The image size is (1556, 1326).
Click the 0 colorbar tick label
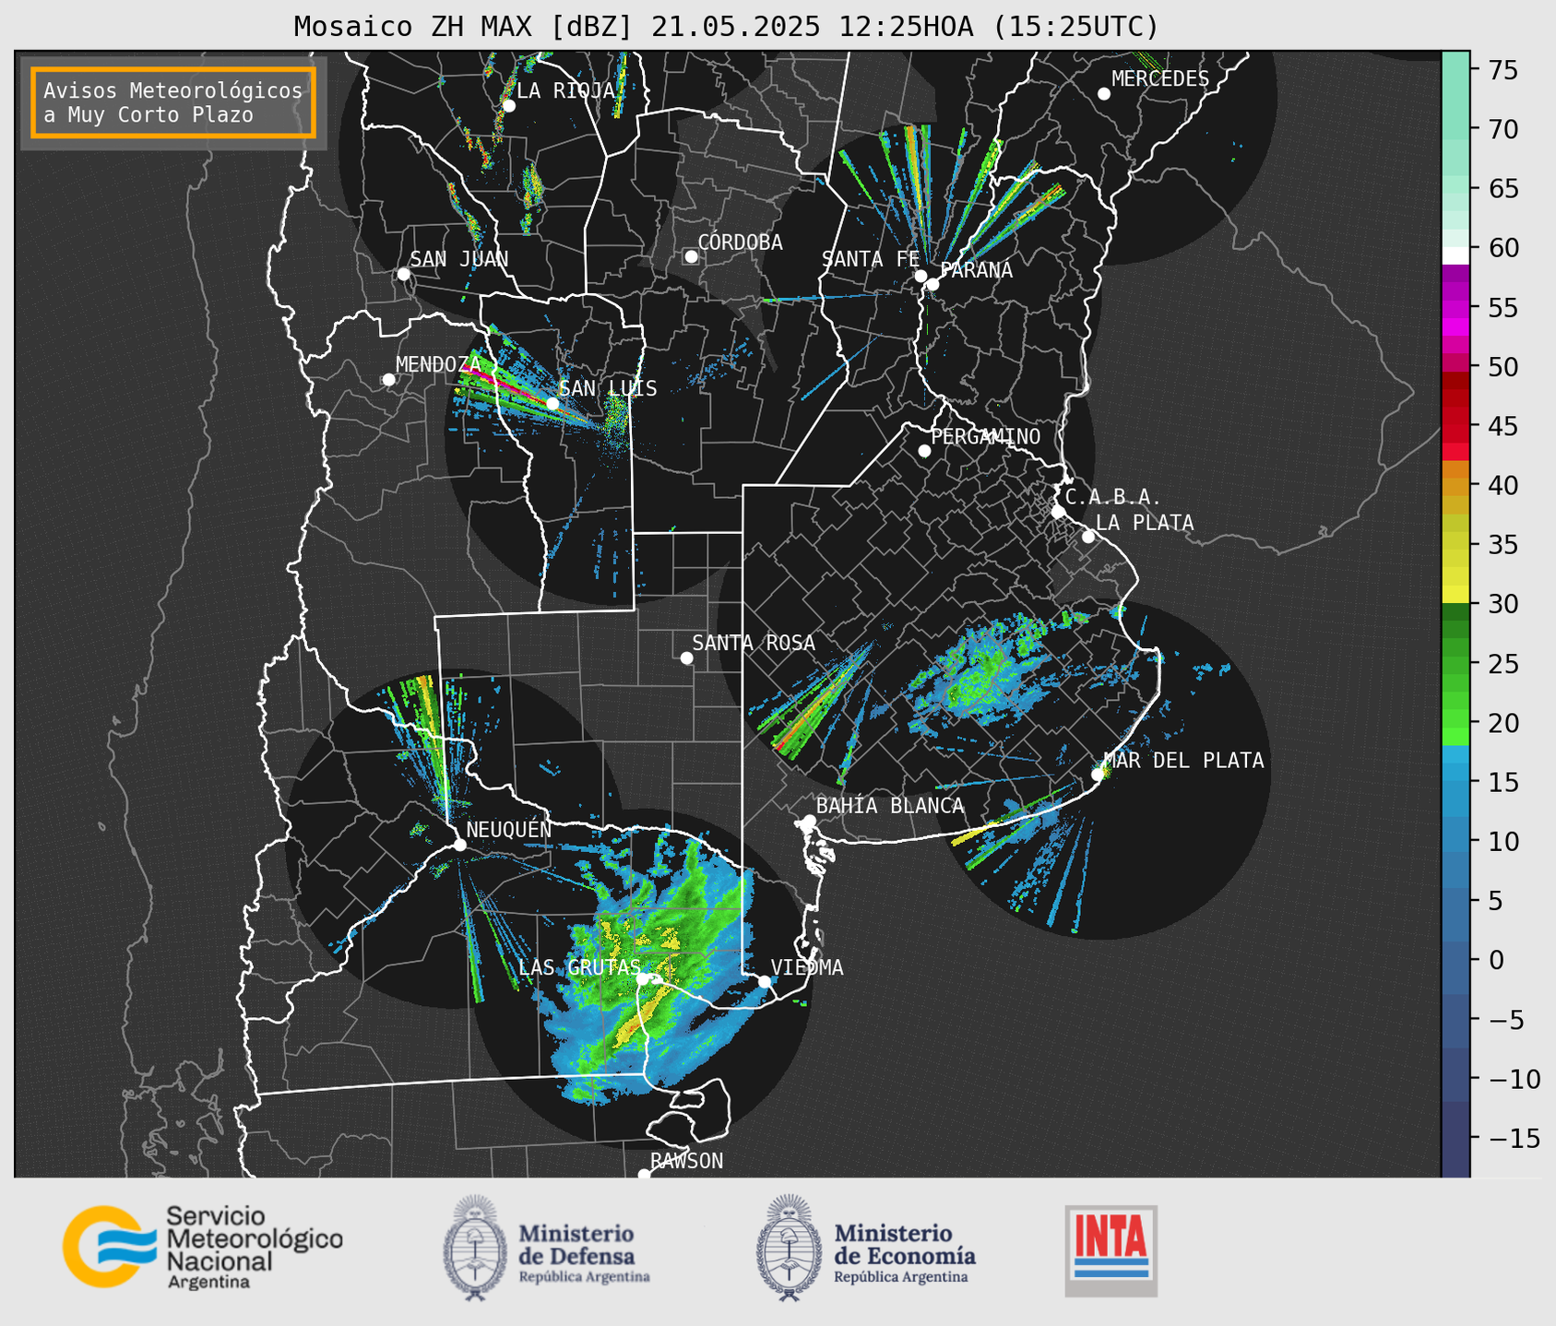point(1496,960)
